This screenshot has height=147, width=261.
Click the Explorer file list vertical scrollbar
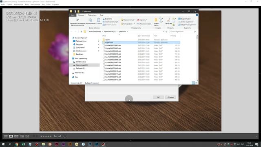[x=197, y=58]
